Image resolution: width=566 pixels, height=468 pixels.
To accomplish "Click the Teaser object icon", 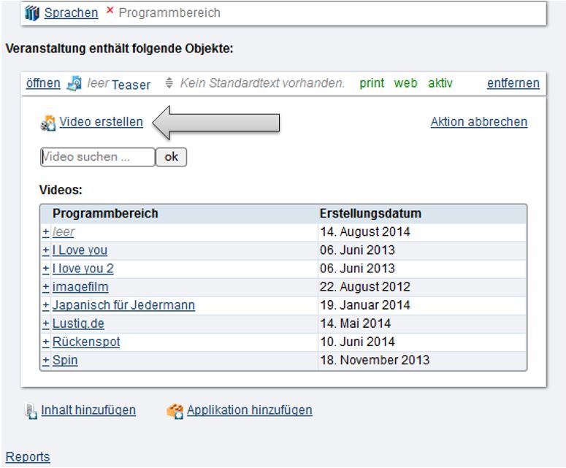I will click(x=74, y=83).
